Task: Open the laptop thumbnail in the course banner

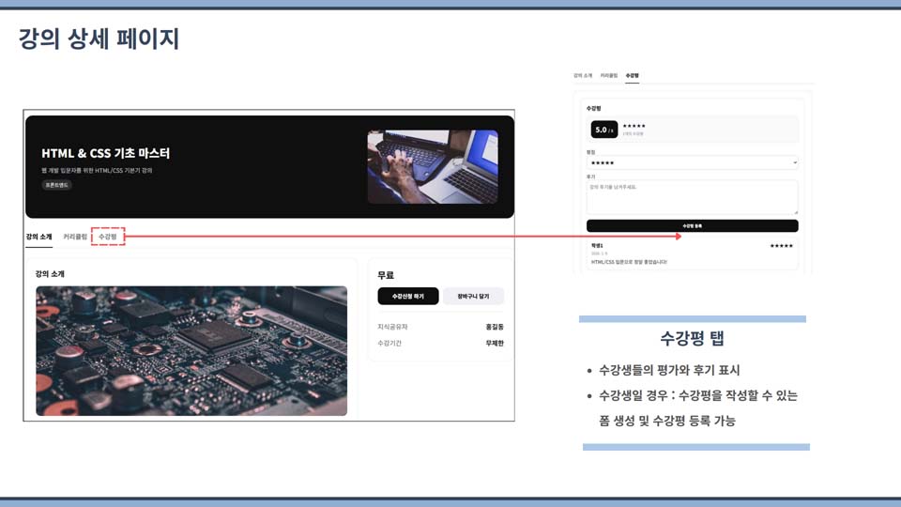Action: tap(432, 166)
